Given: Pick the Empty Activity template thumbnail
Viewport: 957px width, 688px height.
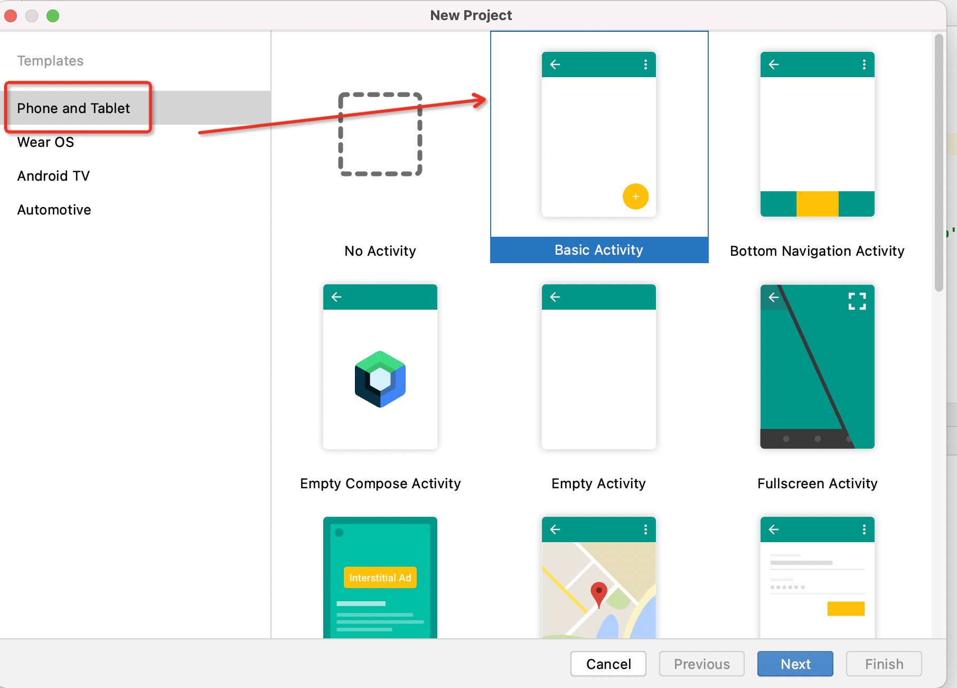Looking at the screenshot, I should pyautogui.click(x=599, y=367).
